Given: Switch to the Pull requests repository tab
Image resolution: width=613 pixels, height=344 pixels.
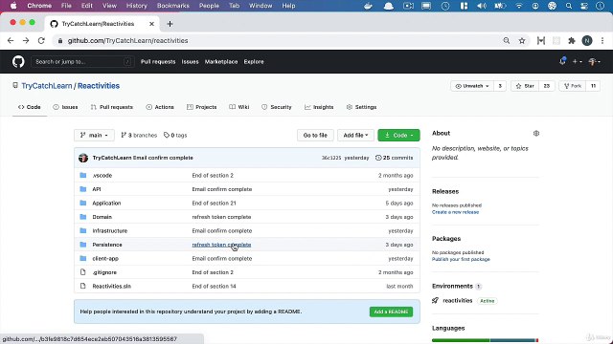Looking at the screenshot, I should tap(112, 107).
